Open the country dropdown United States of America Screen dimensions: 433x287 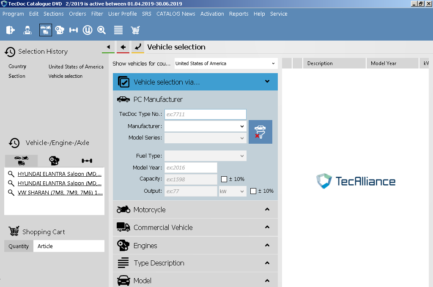pyautogui.click(x=226, y=63)
